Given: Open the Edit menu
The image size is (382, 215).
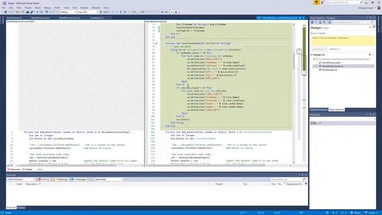Looking at the screenshot, I should (11, 8).
